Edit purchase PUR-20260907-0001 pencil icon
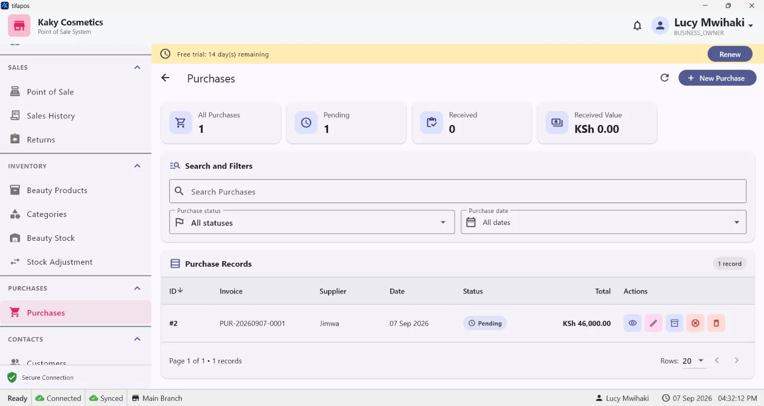764x406 pixels. pyautogui.click(x=654, y=323)
